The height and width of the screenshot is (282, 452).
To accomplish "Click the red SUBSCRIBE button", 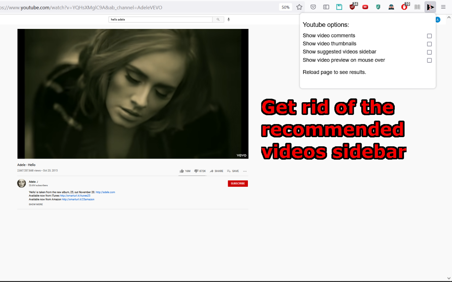I will coord(238,183).
